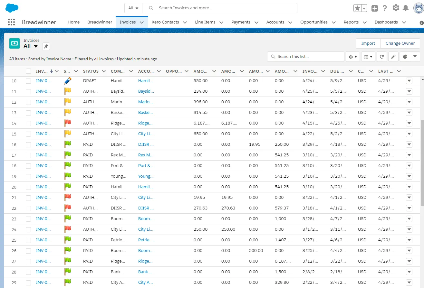
Task: Select the checkbox for row 26
Action: pyautogui.click(x=28, y=251)
